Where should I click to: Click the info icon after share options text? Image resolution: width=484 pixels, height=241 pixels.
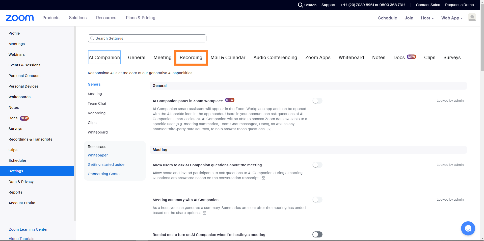coord(204,213)
